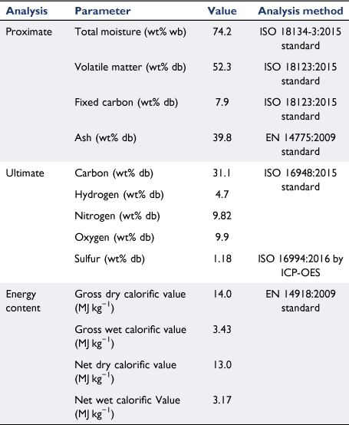349x425 pixels.
Task: Click the Analysis column header
Action: tap(27, 11)
